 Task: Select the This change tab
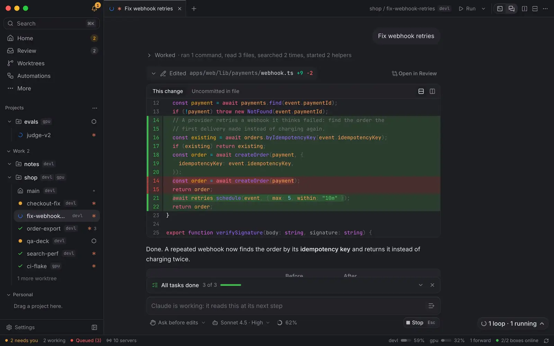(168, 91)
